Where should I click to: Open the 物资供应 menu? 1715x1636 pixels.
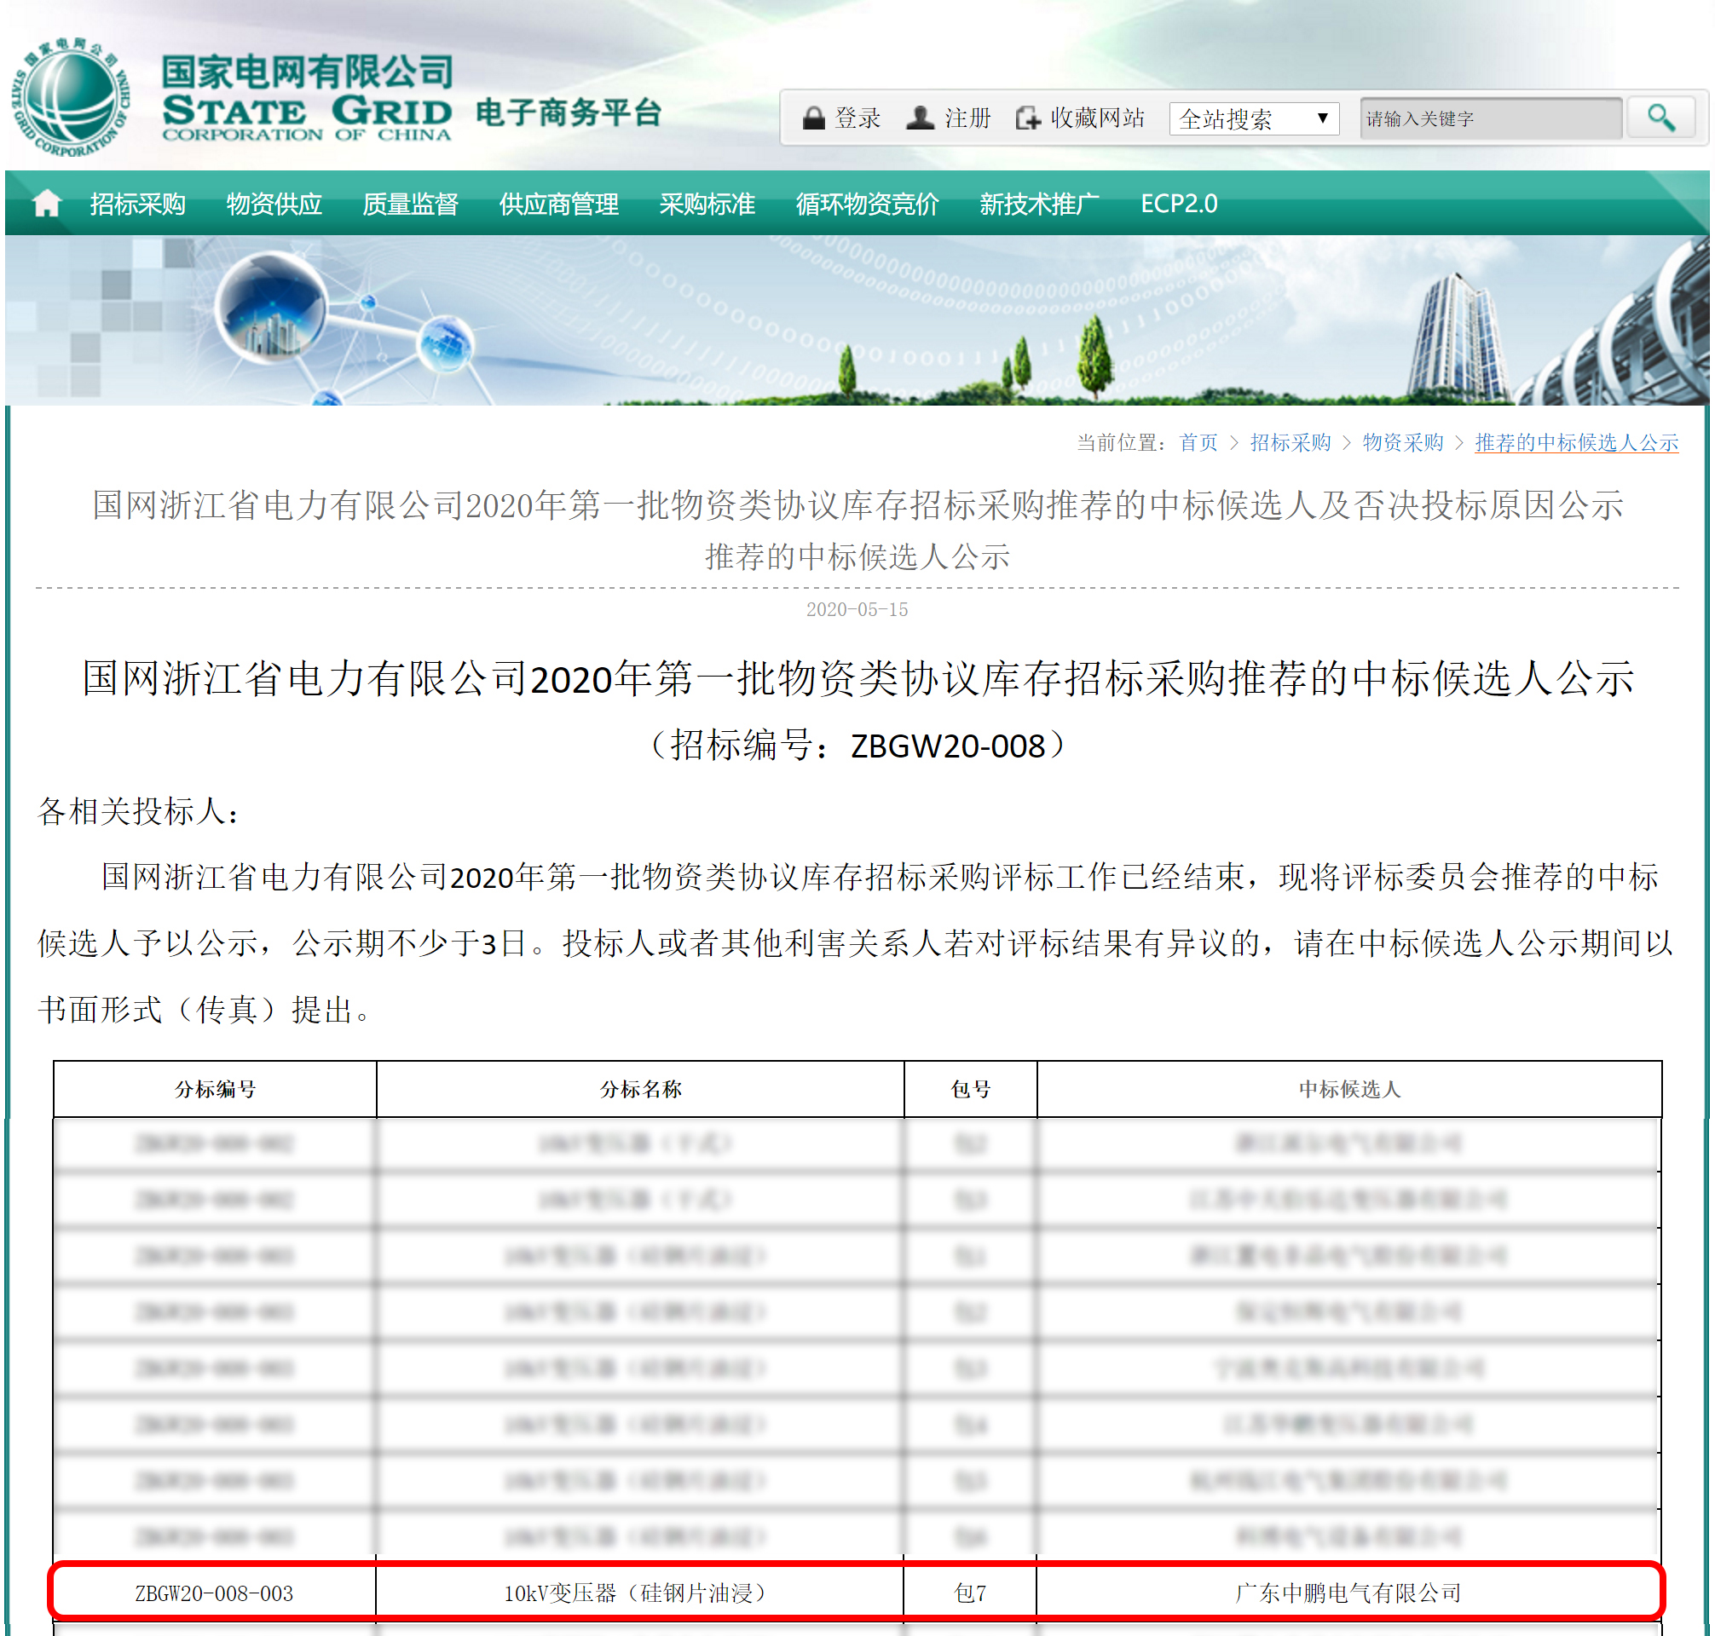pos(274,204)
